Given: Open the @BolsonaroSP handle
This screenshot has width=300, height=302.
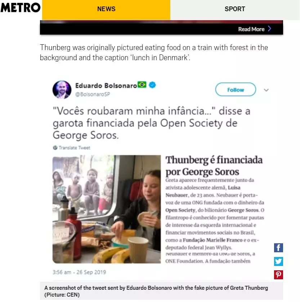Looking at the screenshot, I should 93,94.
